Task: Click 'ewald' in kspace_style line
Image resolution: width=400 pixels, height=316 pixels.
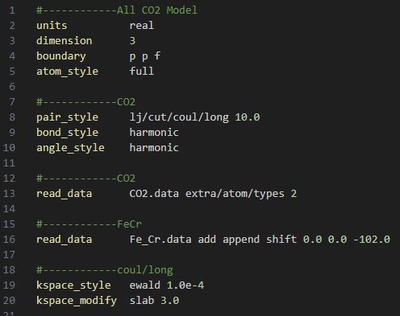Action: click(x=145, y=285)
